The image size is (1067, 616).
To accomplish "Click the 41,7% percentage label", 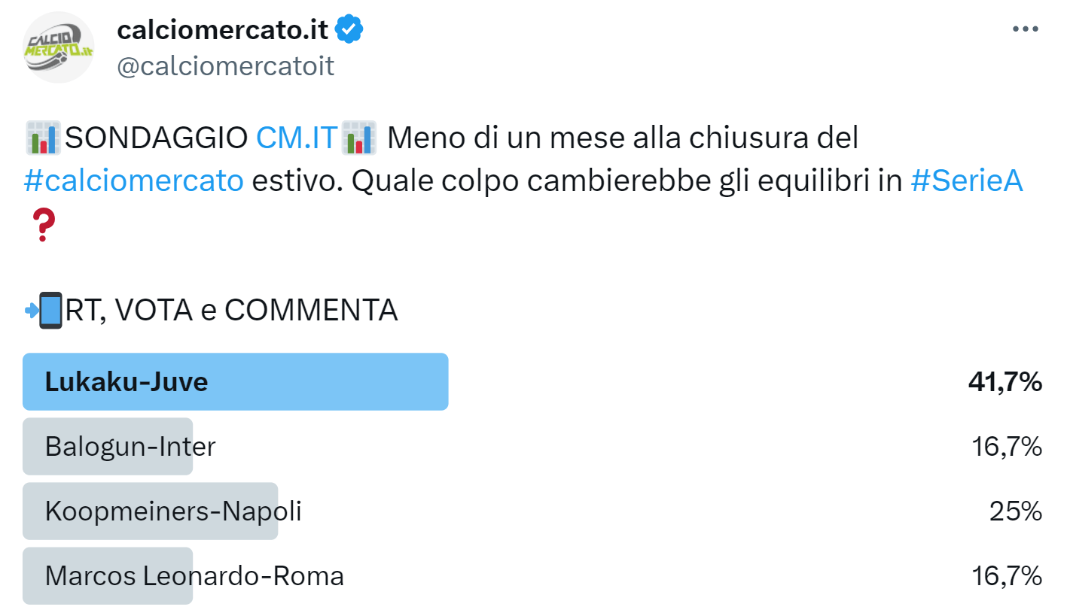I will [x=1005, y=381].
